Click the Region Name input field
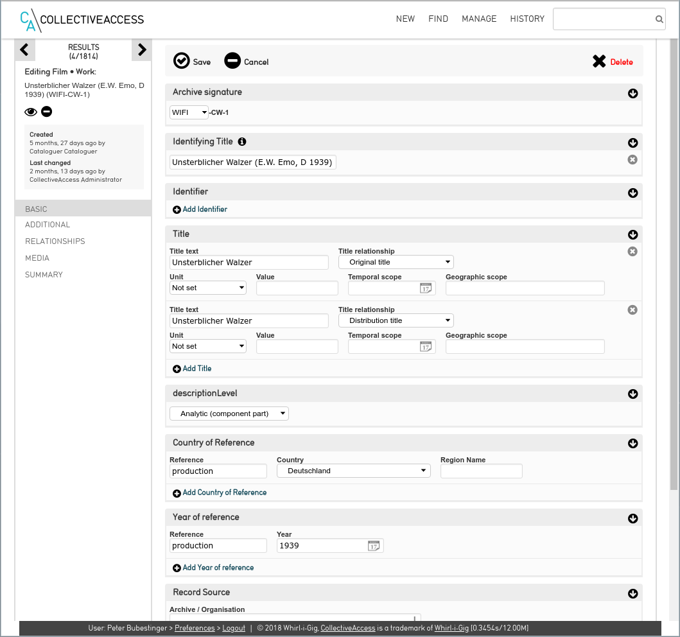This screenshot has height=637, width=680. (x=481, y=471)
